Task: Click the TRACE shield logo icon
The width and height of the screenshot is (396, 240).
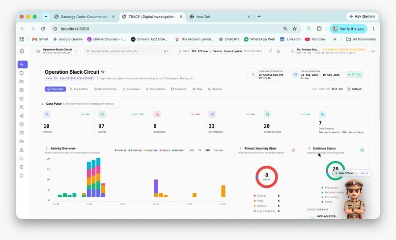Action: (22, 51)
